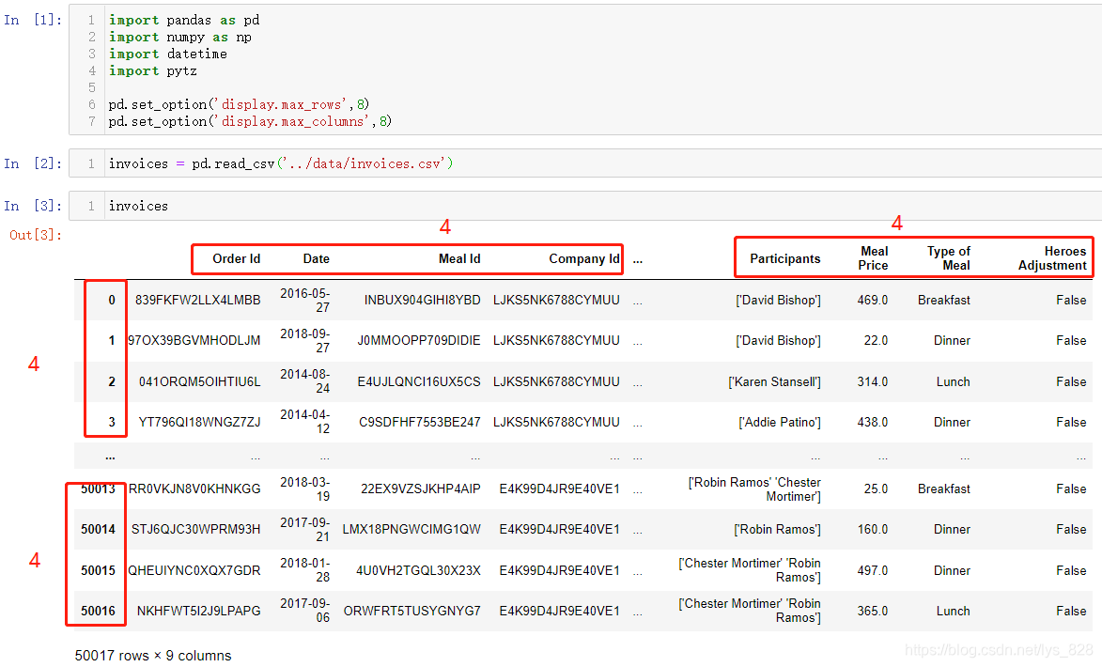Click meal price 438.0
The width and height of the screenshot is (1102, 667).
[872, 422]
